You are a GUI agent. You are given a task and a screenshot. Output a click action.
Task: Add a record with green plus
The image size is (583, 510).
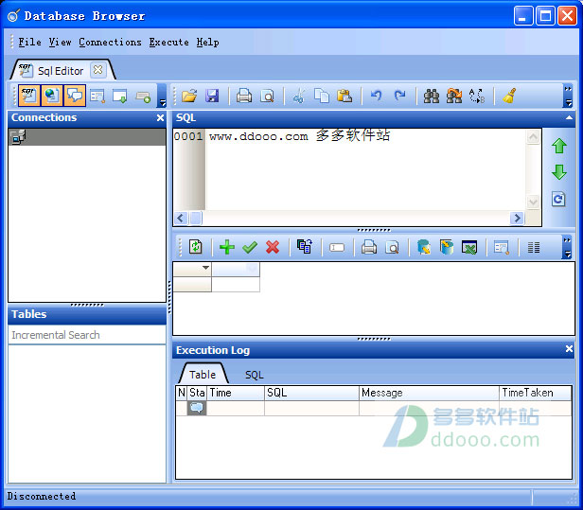click(x=227, y=247)
